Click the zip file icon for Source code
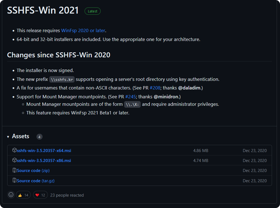The image size is (280, 208). [14, 170]
